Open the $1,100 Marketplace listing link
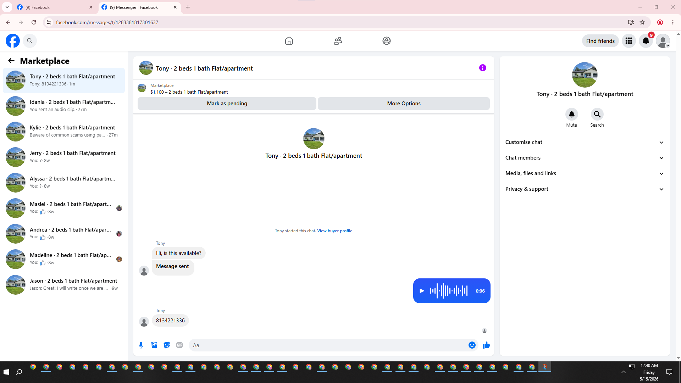This screenshot has height=383, width=681. (189, 92)
